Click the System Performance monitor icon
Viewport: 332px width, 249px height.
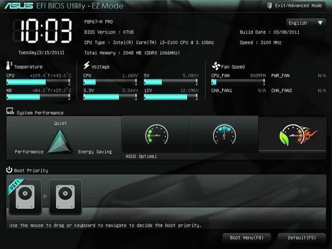(x=10, y=111)
